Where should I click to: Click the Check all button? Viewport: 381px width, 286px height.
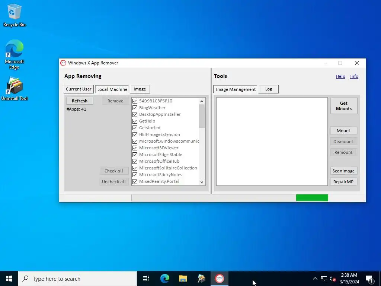(114, 171)
